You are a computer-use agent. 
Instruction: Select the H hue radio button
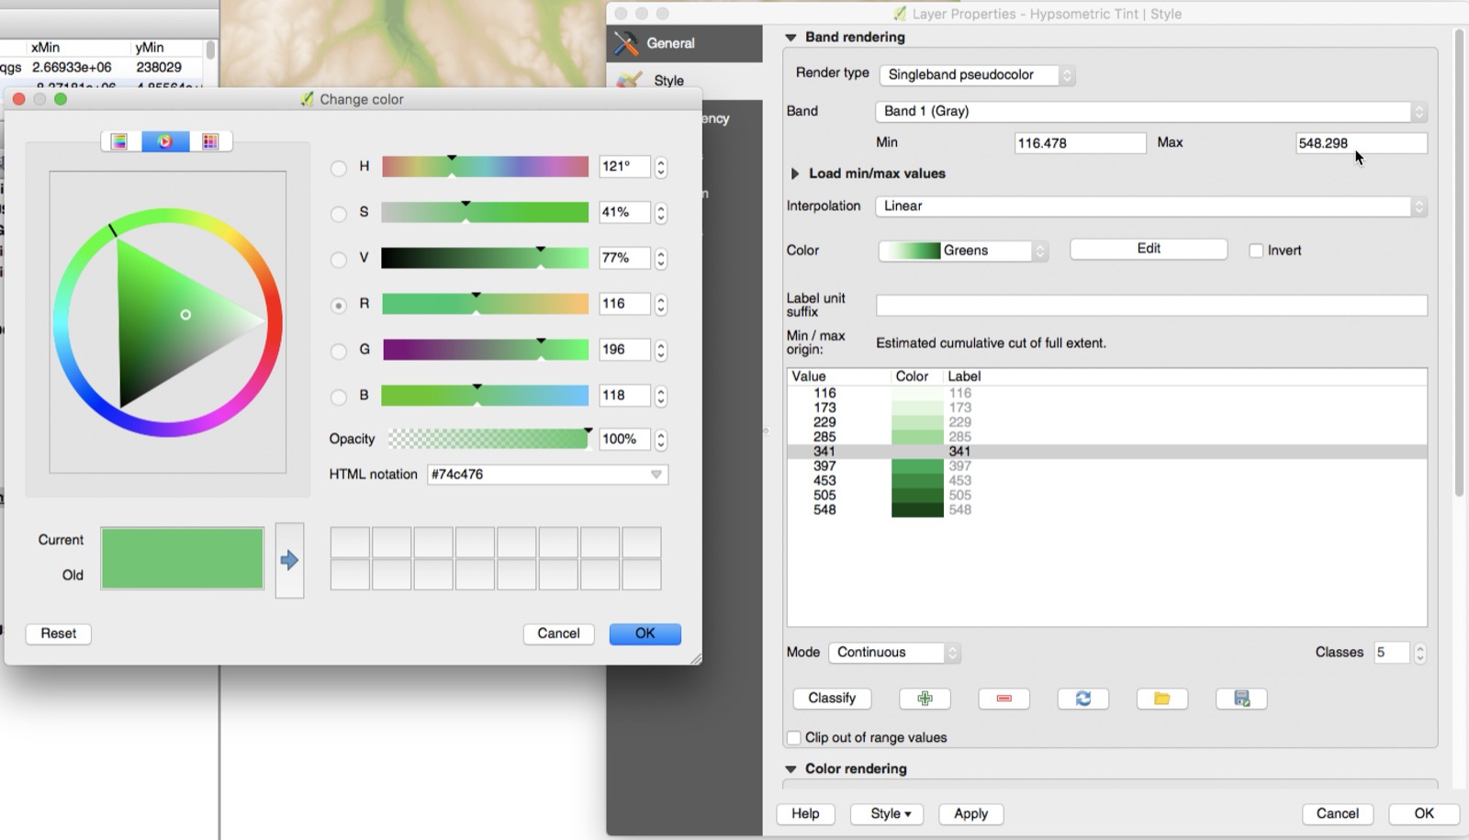pyautogui.click(x=339, y=168)
